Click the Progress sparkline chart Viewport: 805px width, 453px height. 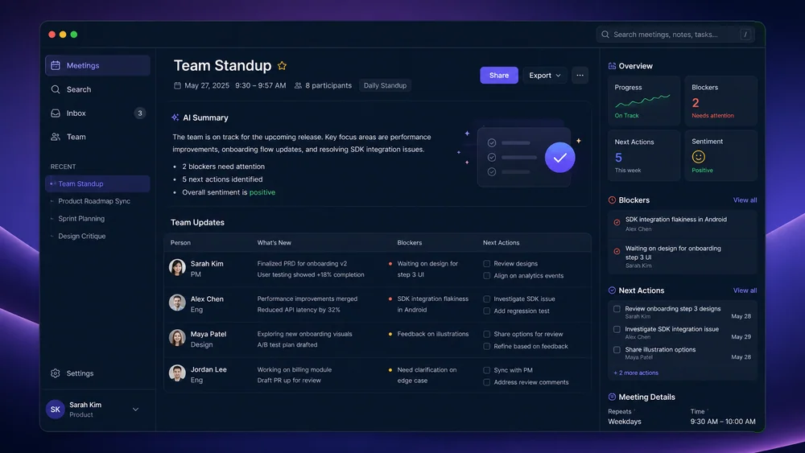coord(642,101)
